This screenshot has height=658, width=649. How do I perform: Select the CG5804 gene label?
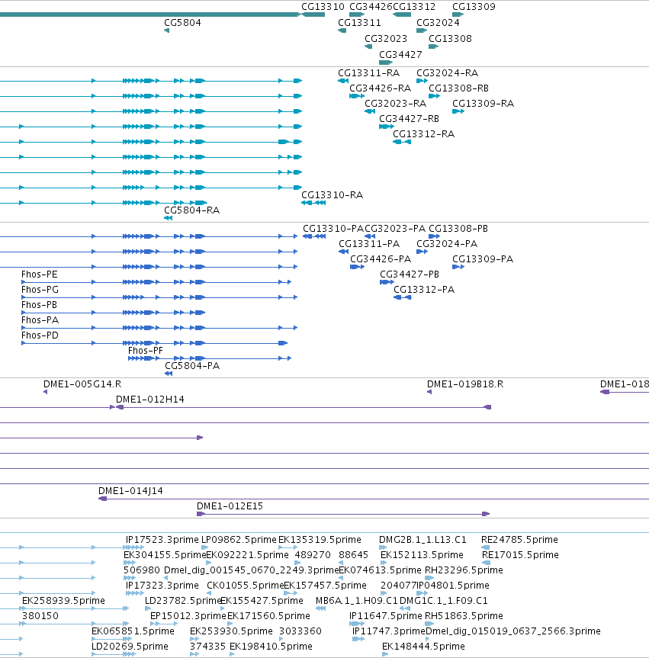[x=182, y=23]
